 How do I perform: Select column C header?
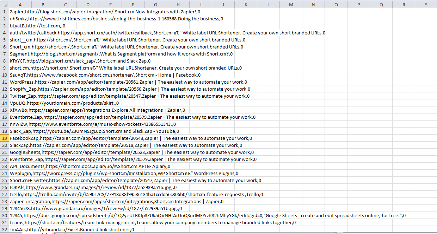[65, 5]
